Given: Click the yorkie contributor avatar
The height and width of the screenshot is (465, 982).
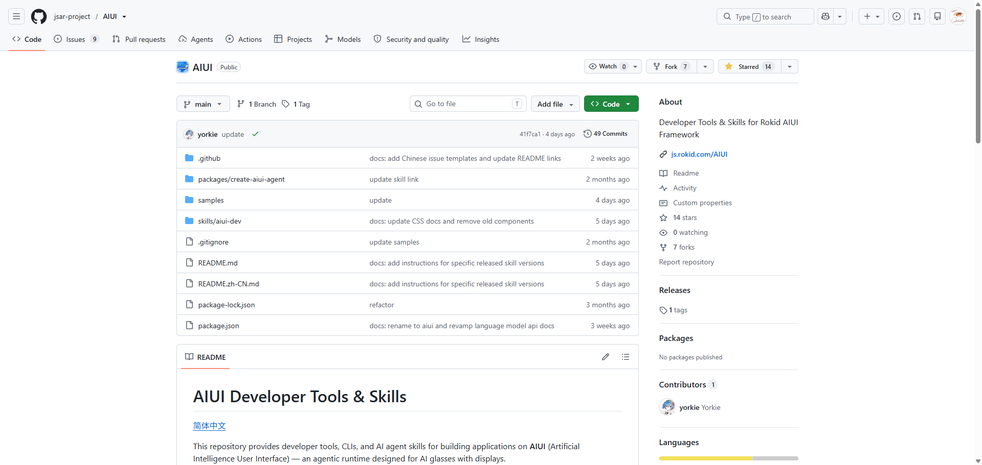Looking at the screenshot, I should (667, 407).
